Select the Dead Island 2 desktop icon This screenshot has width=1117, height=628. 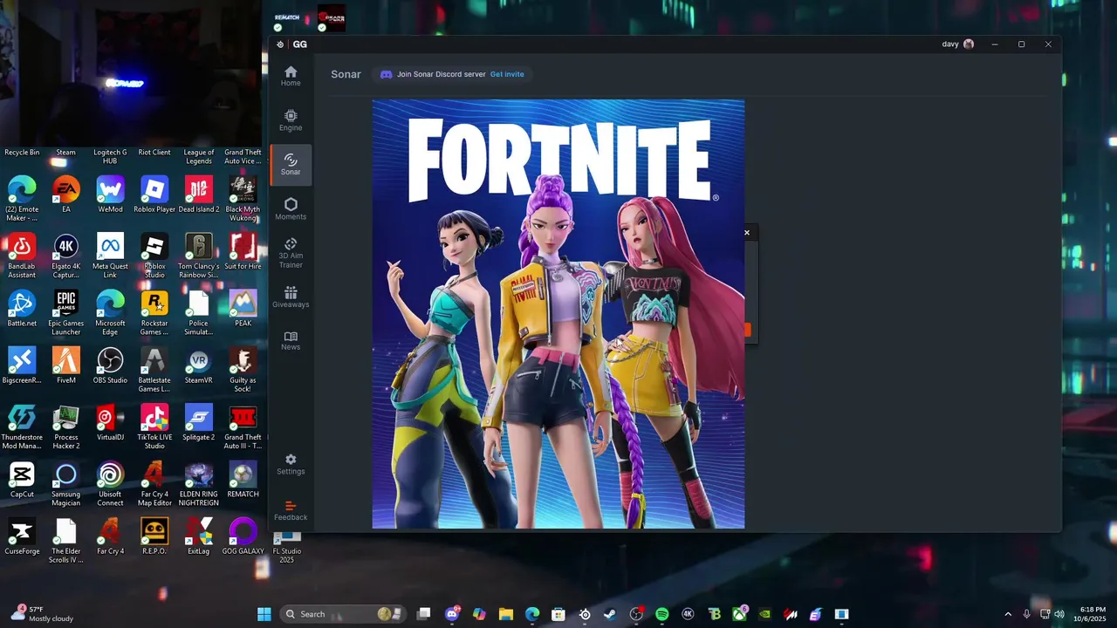coord(199,195)
